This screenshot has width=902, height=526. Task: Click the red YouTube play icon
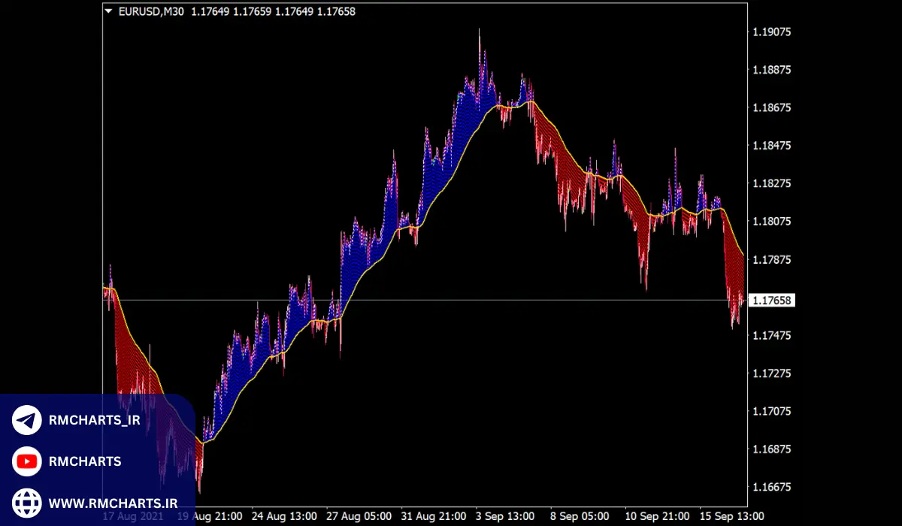27,461
